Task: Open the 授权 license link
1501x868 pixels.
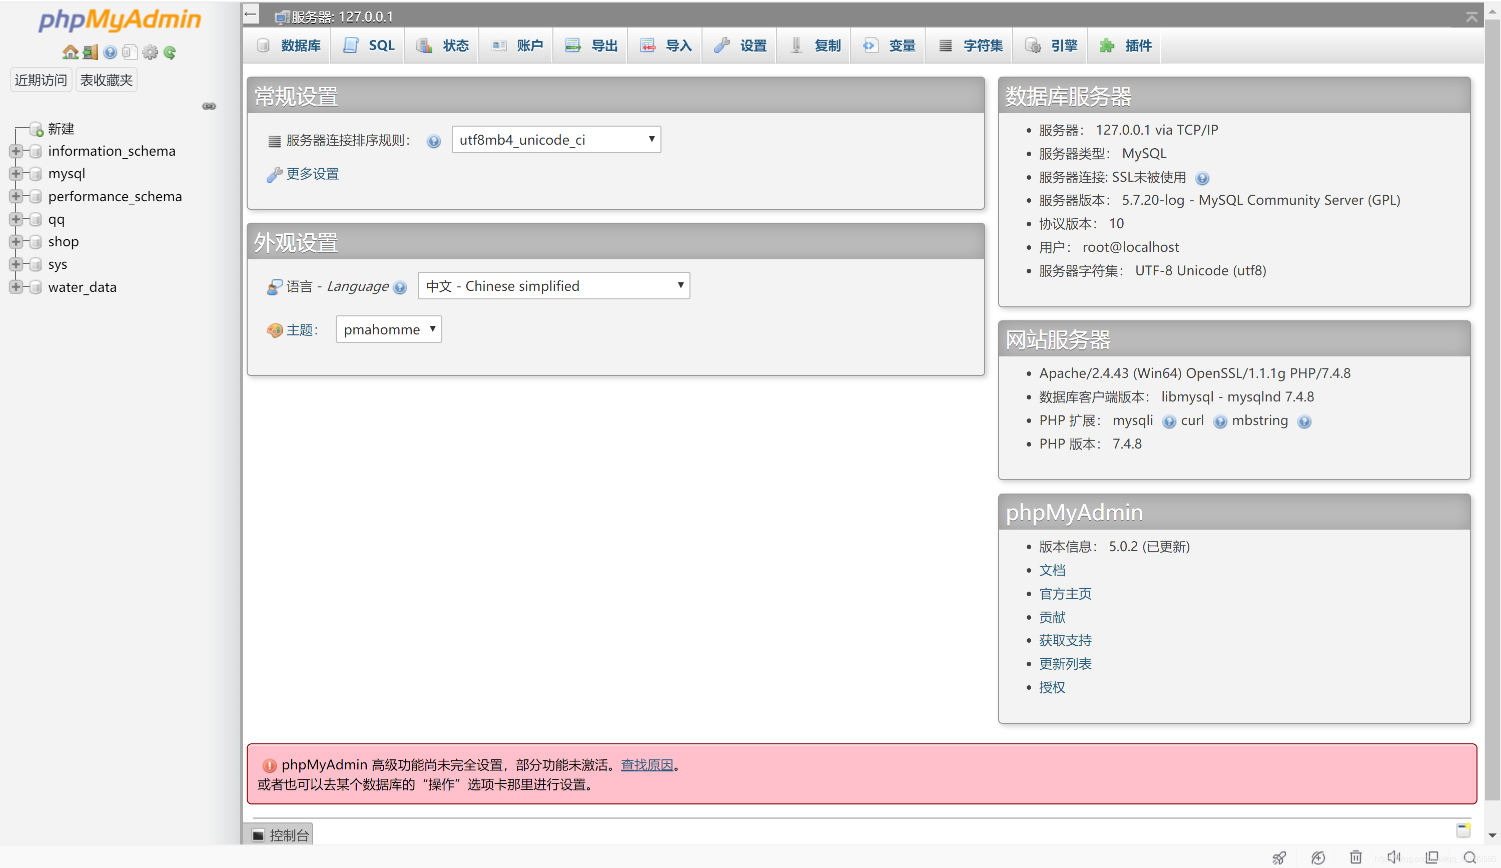Action: (1052, 687)
